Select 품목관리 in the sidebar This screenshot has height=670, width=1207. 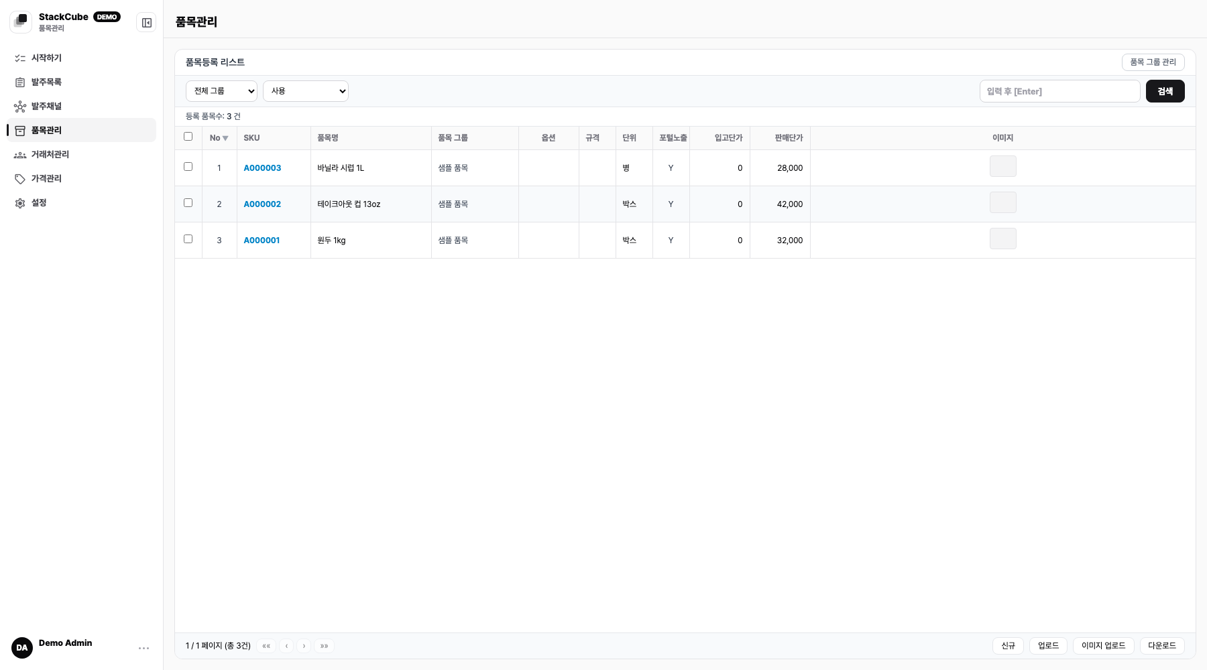pos(81,131)
